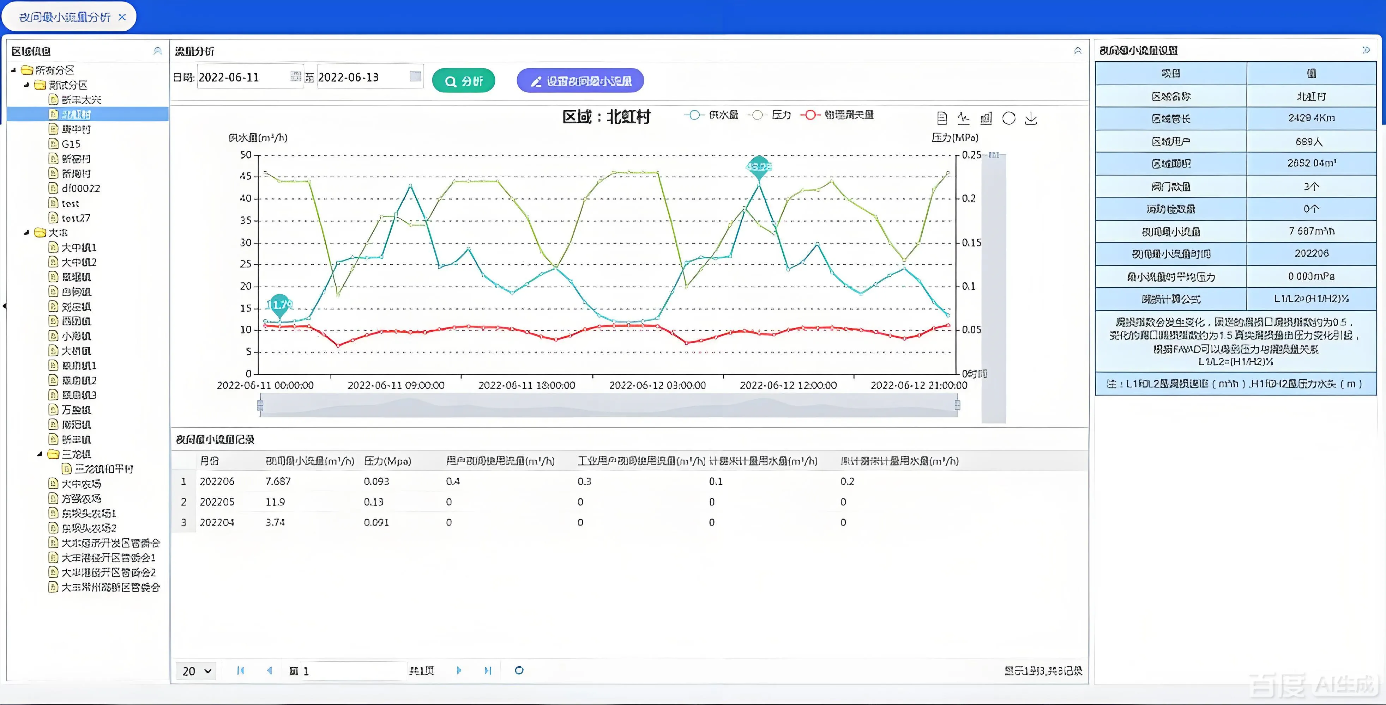Open the chart data view icon

pyautogui.click(x=941, y=118)
